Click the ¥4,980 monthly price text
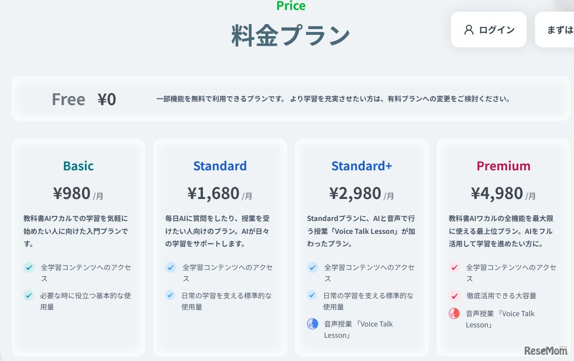The width and height of the screenshot is (574, 361). [x=497, y=193]
